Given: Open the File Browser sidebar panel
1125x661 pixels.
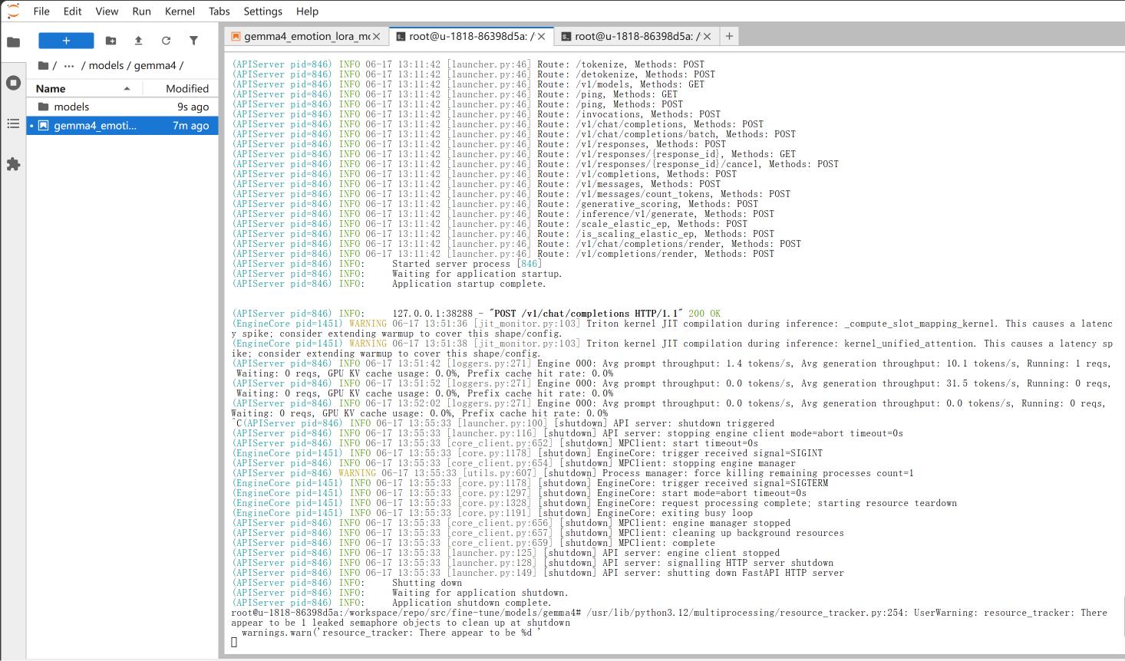Looking at the screenshot, I should click(13, 42).
